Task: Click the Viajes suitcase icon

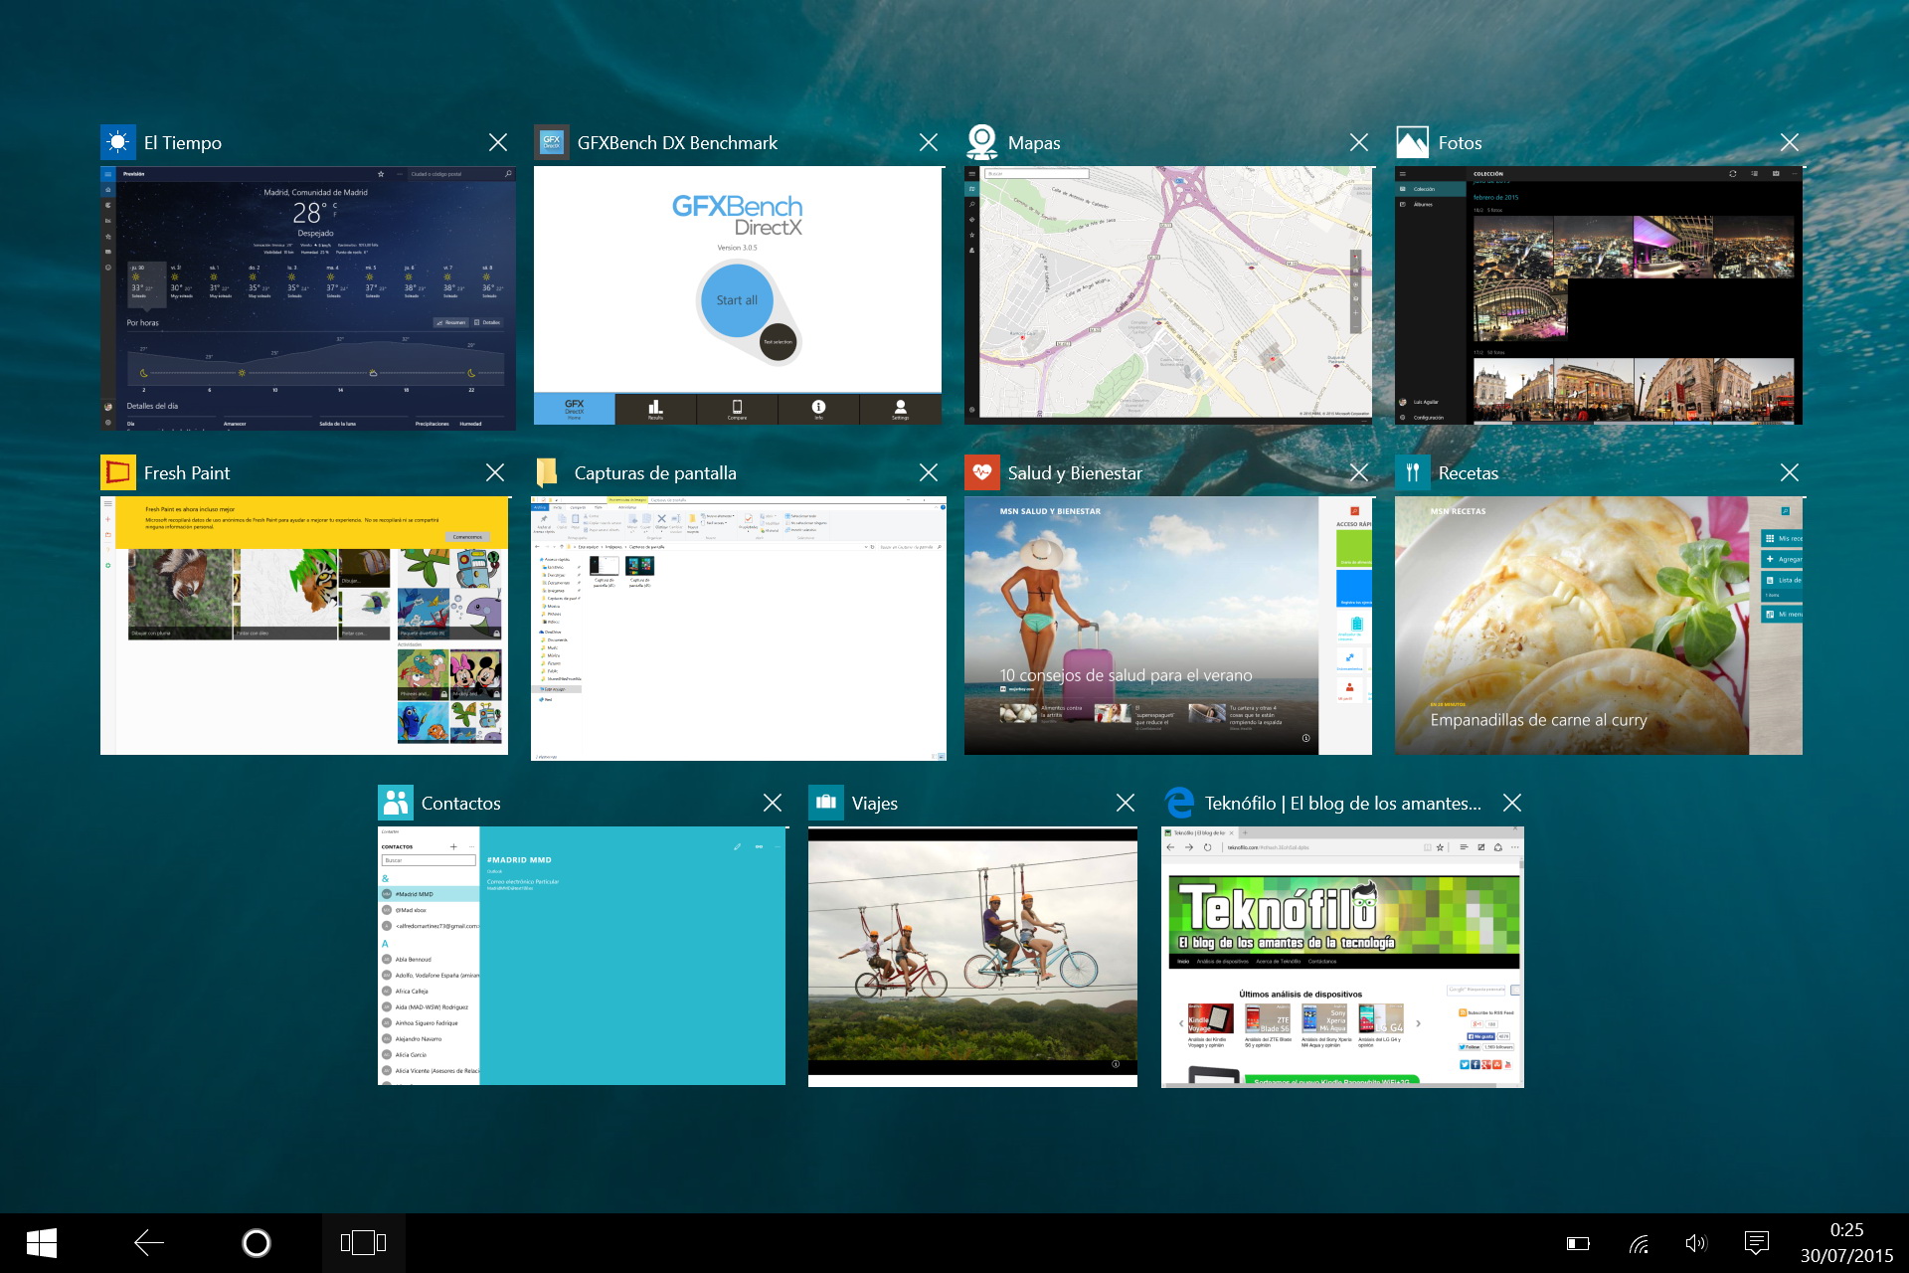Action: (x=825, y=803)
